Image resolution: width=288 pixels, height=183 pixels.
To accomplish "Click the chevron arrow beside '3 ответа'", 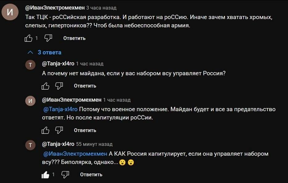I will coord(30,52).
